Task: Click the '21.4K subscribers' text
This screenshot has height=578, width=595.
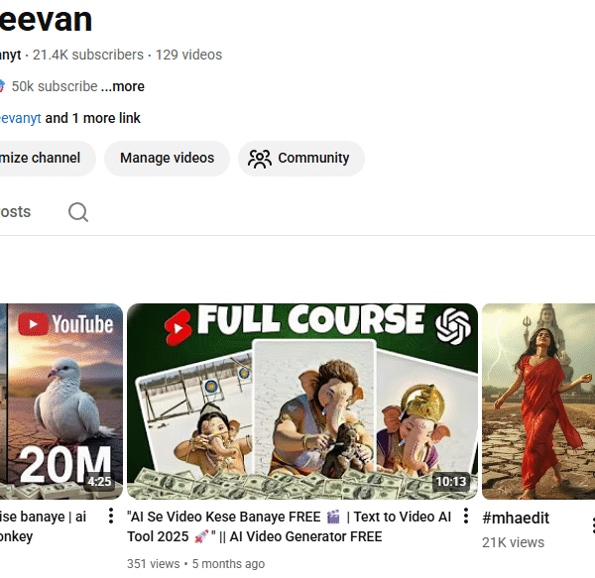Action: pyautogui.click(x=88, y=55)
